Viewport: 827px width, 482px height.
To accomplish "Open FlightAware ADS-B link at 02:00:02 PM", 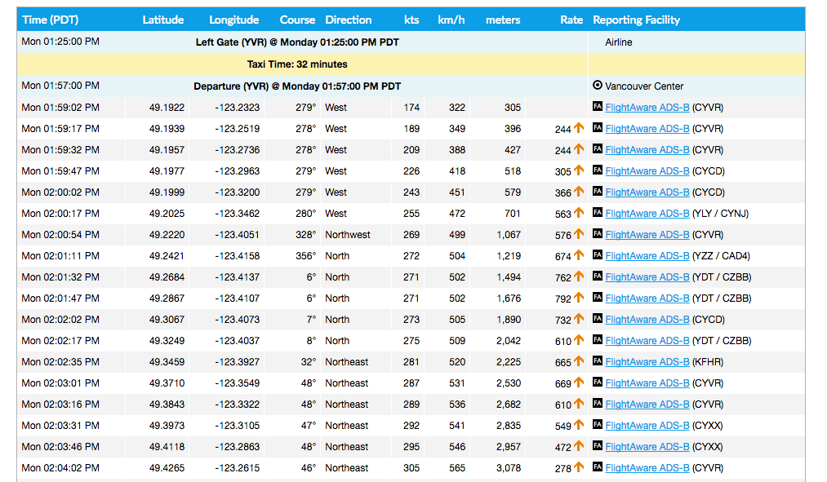I will pyautogui.click(x=647, y=192).
